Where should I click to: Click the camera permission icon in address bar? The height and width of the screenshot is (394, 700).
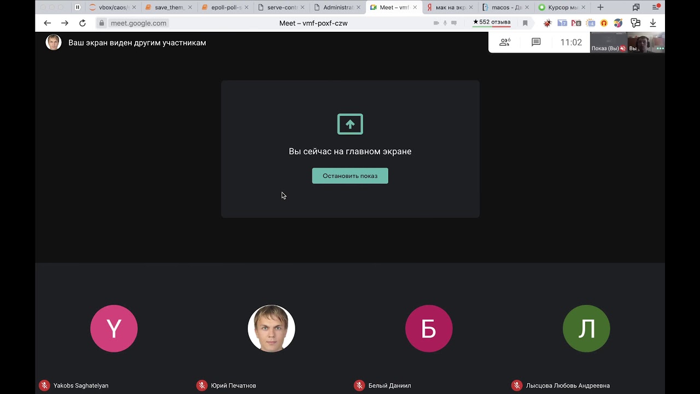pos(436,23)
